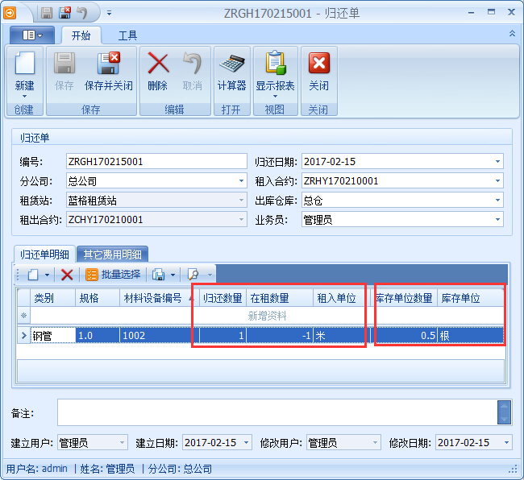
Task: Click the print icon in grid toolbar
Action: pos(159,275)
